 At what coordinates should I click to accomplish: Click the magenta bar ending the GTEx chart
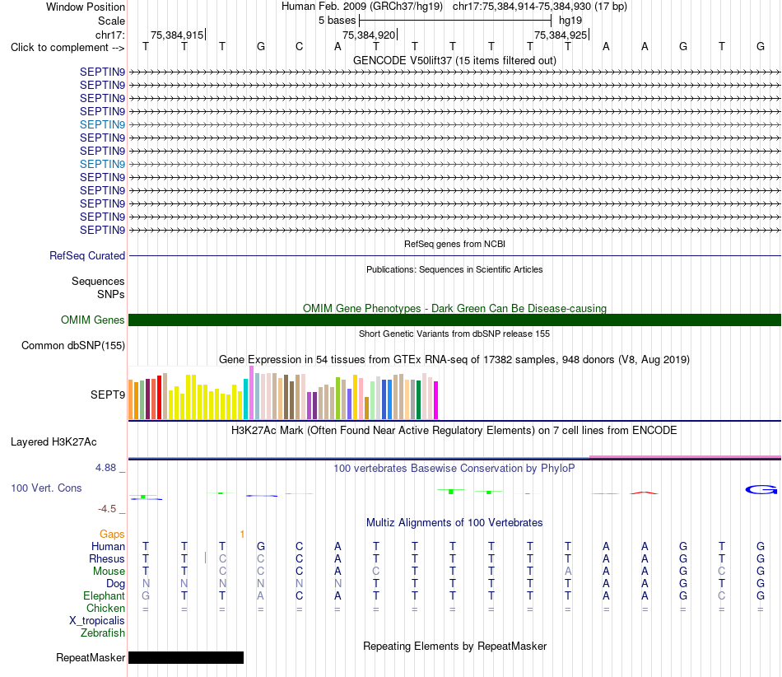point(436,400)
